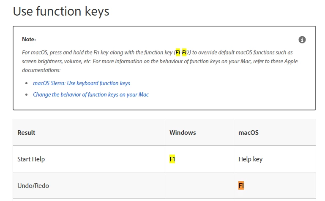Select the Windows column header
Viewport: 325px width, 201px height.
[199, 132]
